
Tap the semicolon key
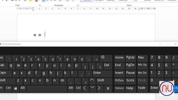81,74
